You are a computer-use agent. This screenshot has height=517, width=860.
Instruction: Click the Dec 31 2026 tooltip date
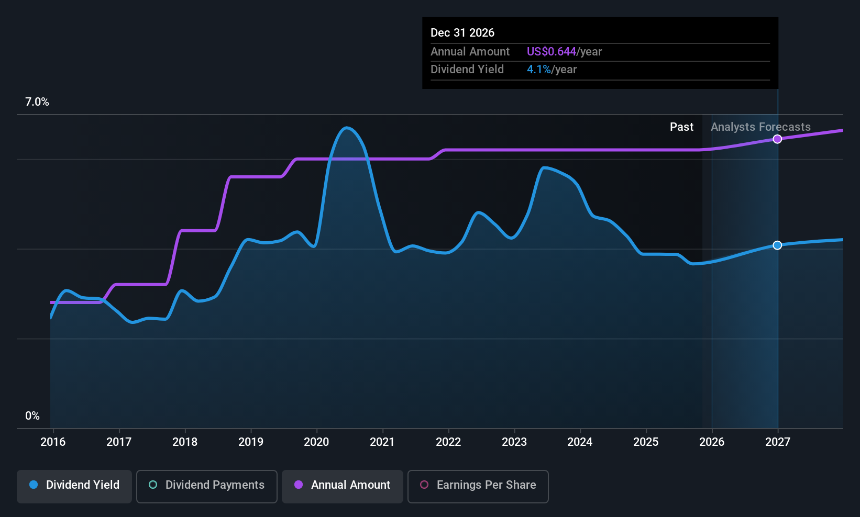(x=462, y=33)
